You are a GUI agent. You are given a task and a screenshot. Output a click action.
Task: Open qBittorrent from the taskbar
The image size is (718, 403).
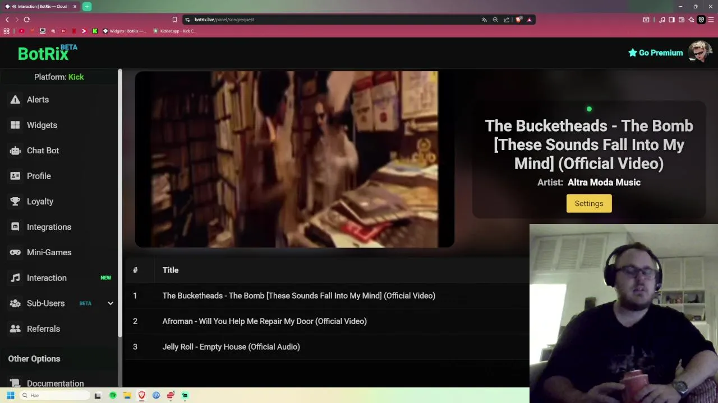click(156, 395)
